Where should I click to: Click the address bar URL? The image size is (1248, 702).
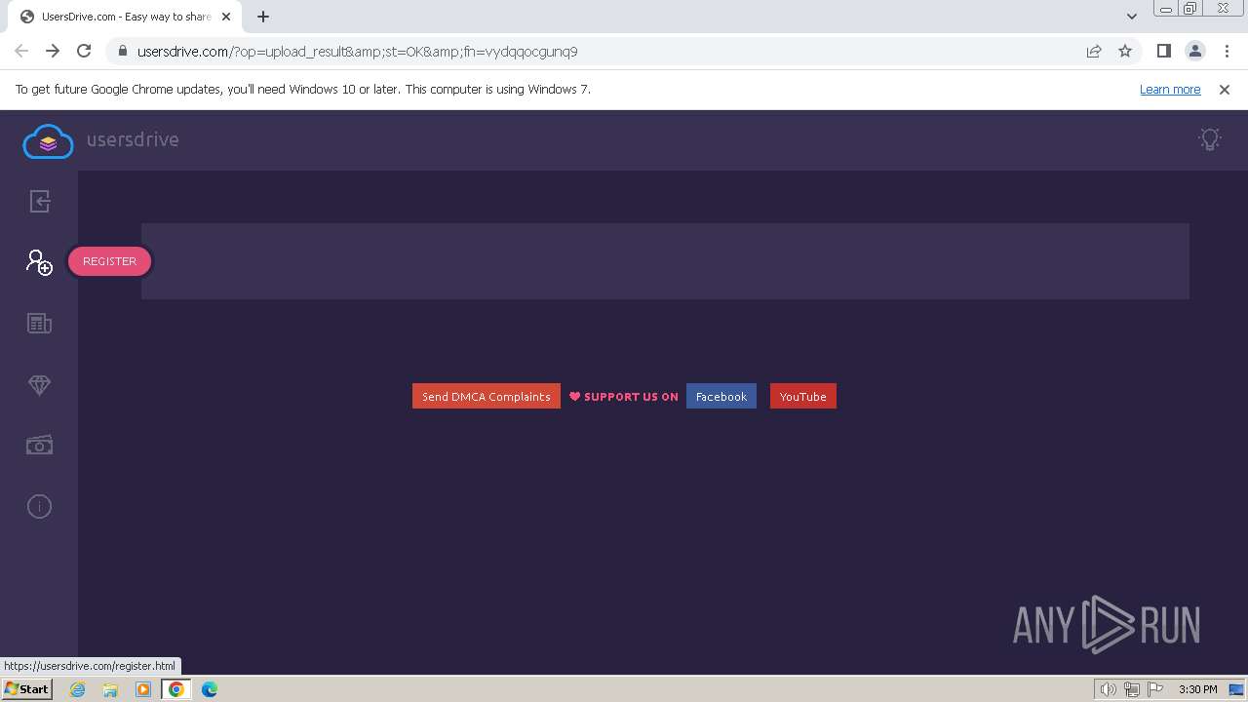357,52
